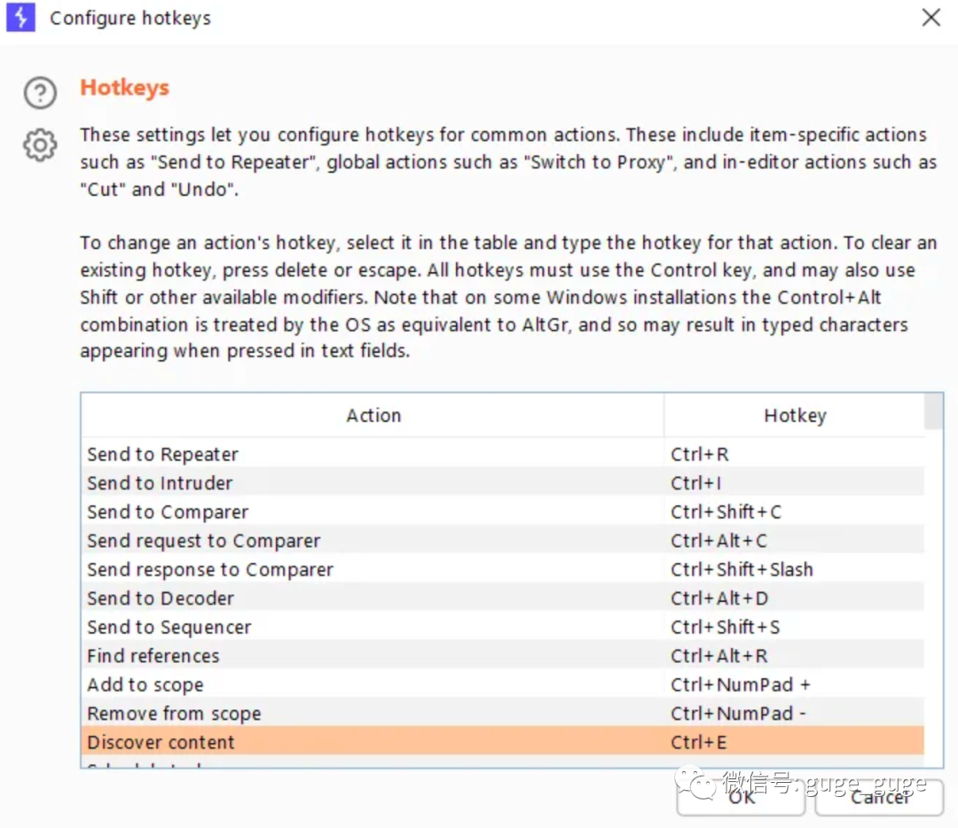Image resolution: width=958 pixels, height=828 pixels.
Task: Select the Send to Comparer action
Action: tap(372, 512)
